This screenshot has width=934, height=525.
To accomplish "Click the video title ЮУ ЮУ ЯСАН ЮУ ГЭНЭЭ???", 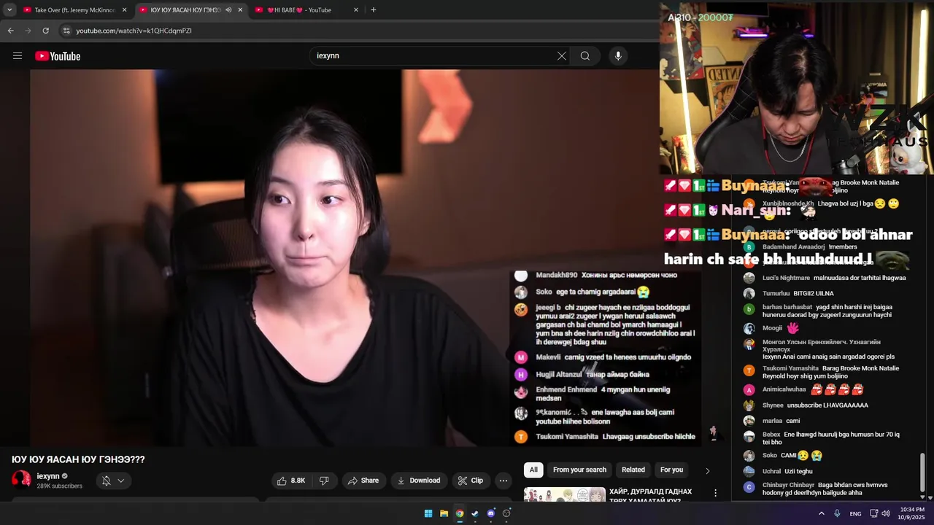I will 78,459.
